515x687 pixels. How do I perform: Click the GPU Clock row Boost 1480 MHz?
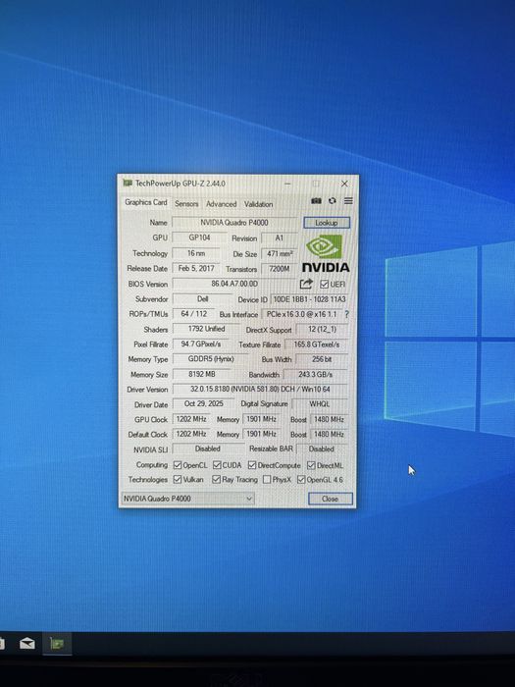pos(329,419)
